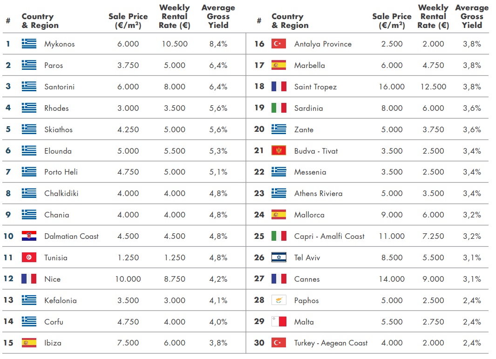Screen dimensions: 496x359
Task: Click the French flag beside Nice
Action: tap(29, 278)
